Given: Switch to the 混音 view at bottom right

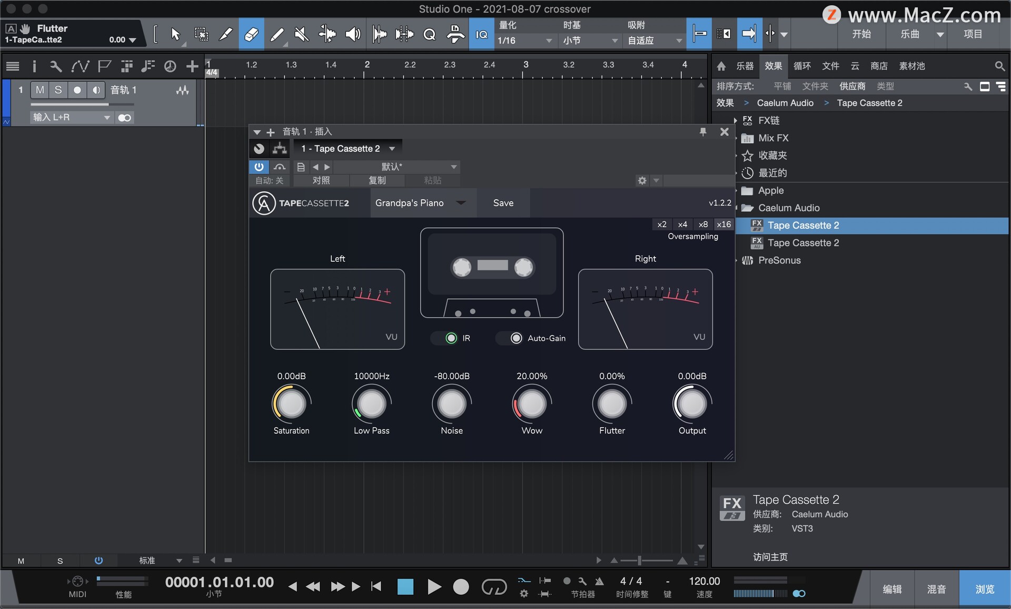Looking at the screenshot, I should (x=936, y=588).
